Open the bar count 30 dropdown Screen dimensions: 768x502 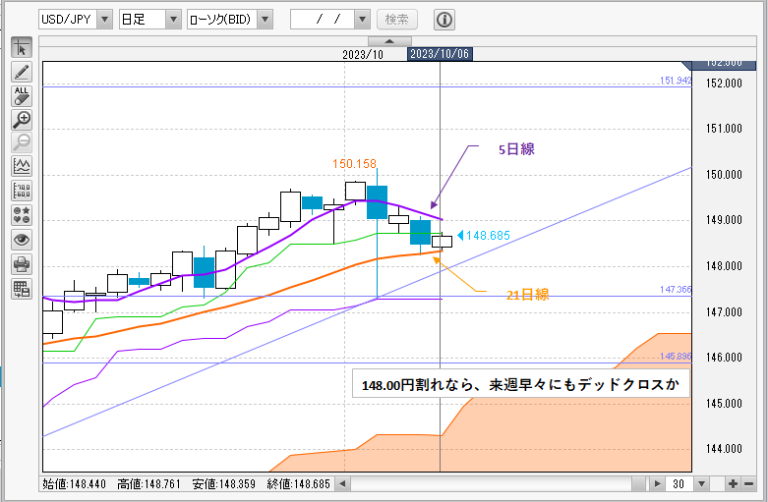(x=701, y=484)
